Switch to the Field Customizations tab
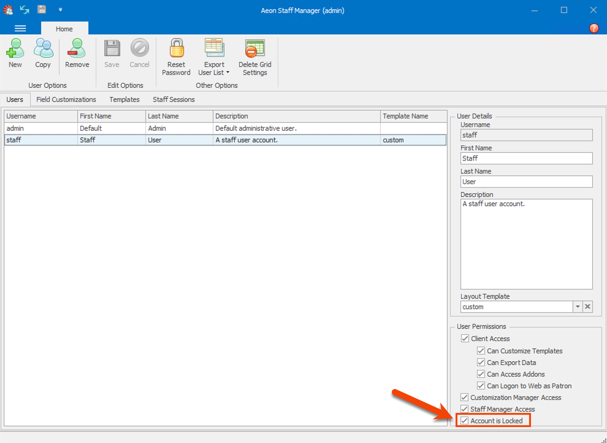The image size is (607, 443). click(x=66, y=99)
